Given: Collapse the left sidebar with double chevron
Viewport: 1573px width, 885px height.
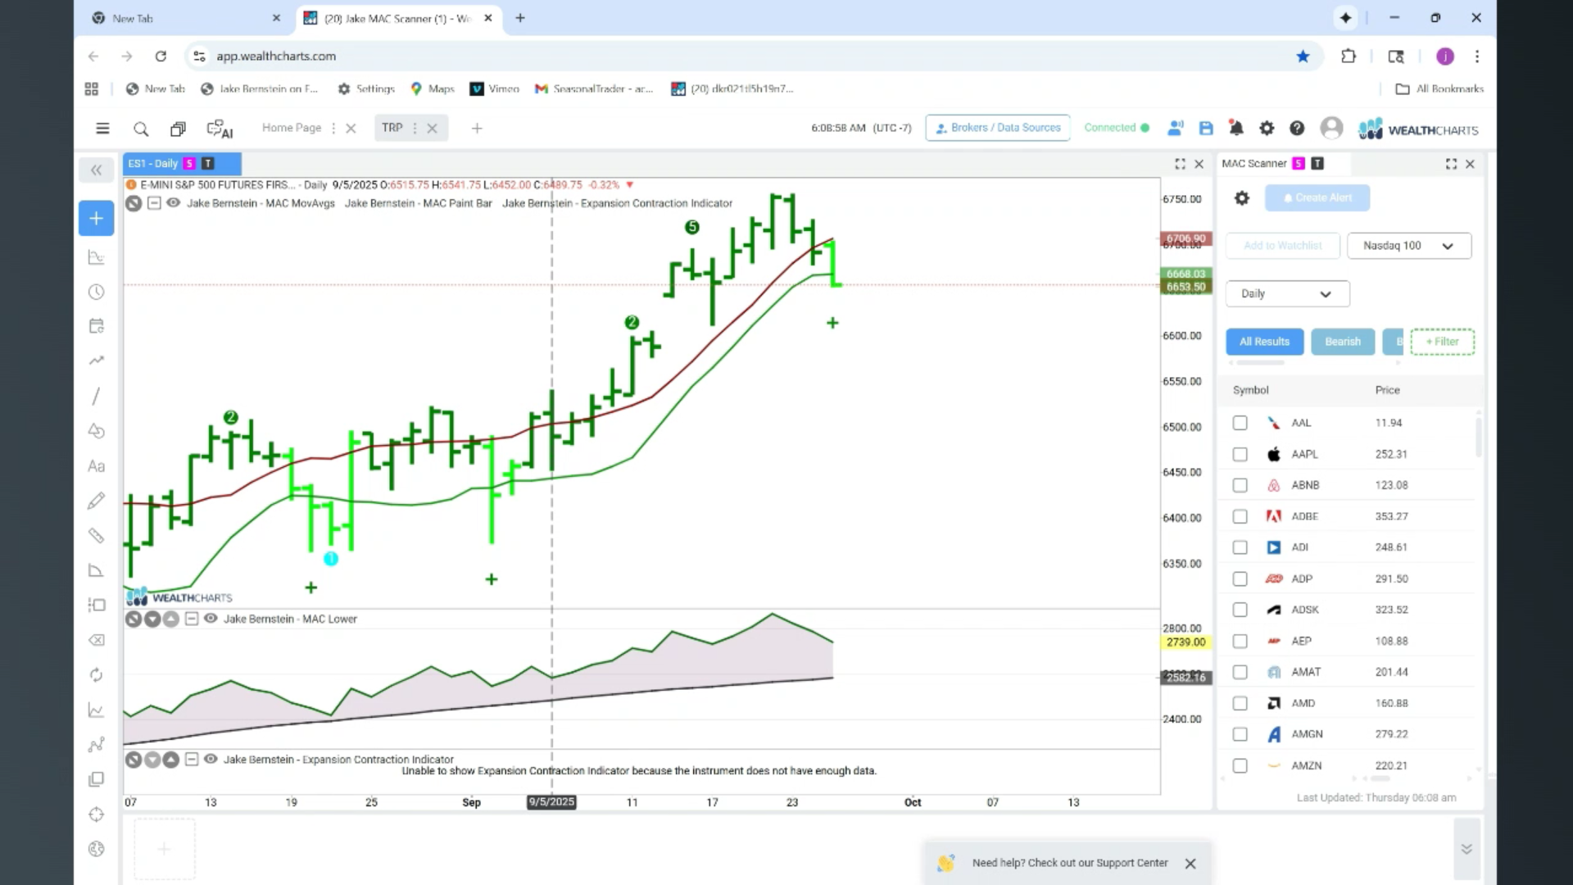Looking at the screenshot, I should (x=96, y=170).
